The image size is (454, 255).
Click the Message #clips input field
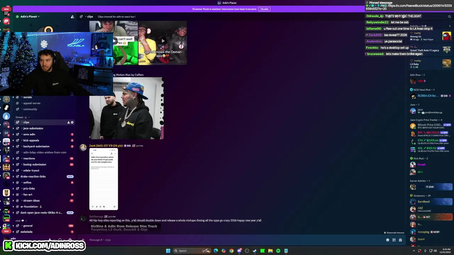pos(234,240)
